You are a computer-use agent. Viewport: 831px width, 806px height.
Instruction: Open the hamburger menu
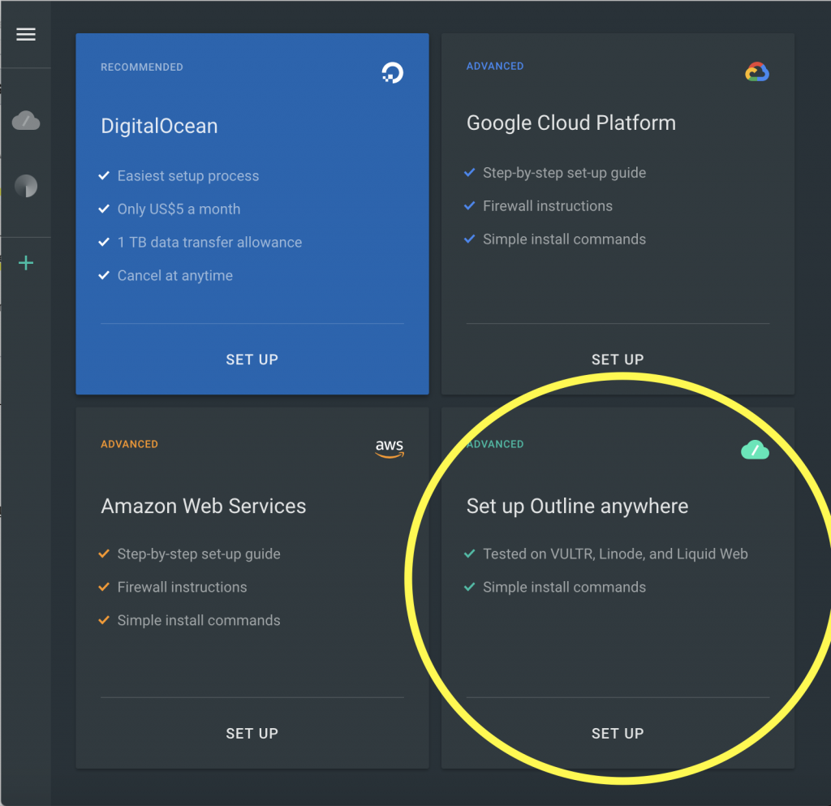(26, 34)
